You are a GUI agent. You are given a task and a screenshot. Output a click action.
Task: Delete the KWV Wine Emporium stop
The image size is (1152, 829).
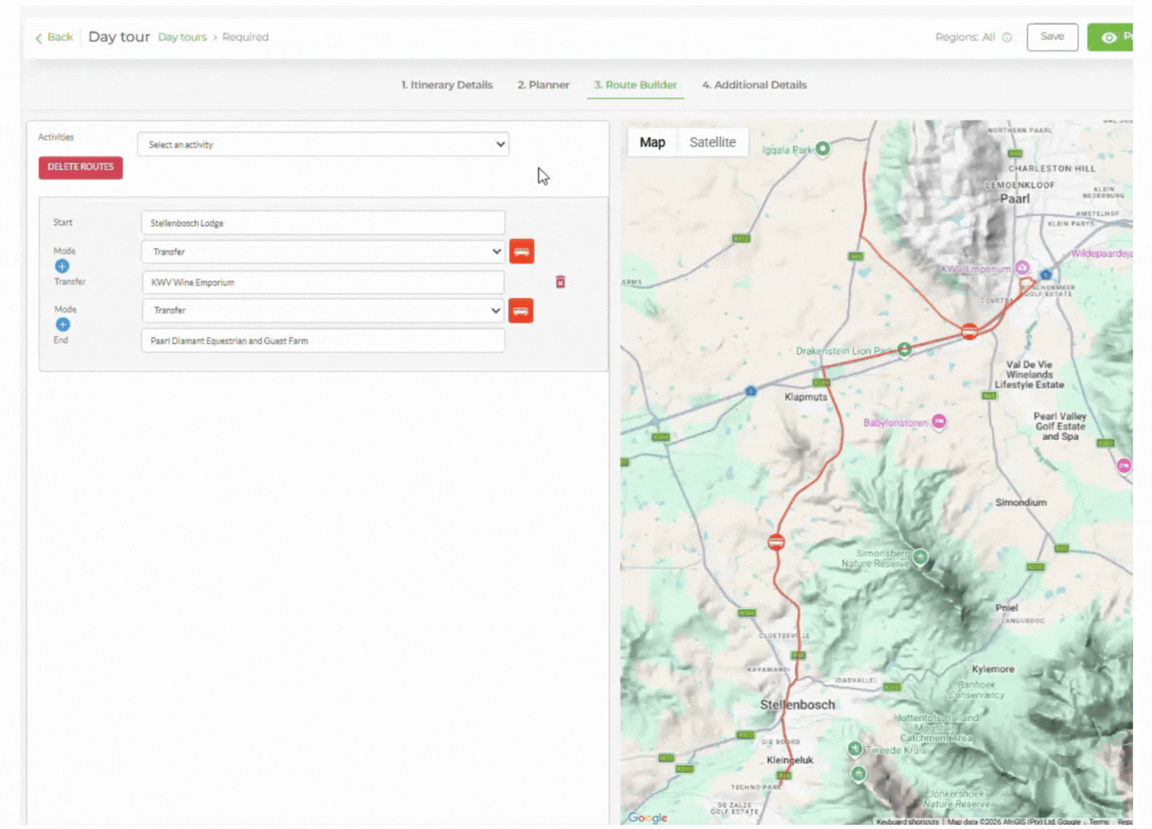561,282
